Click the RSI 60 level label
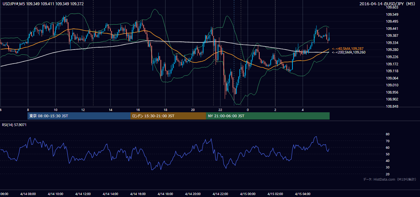 tap(387, 147)
